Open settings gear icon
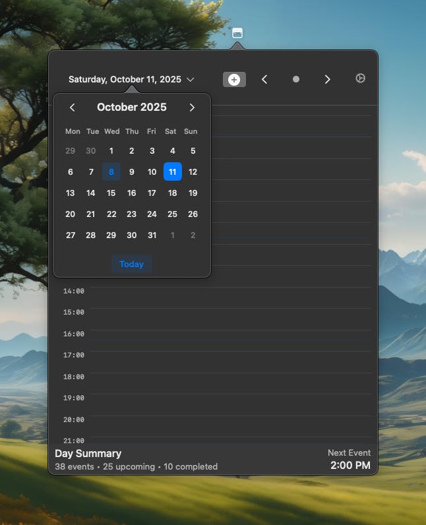 click(x=360, y=78)
